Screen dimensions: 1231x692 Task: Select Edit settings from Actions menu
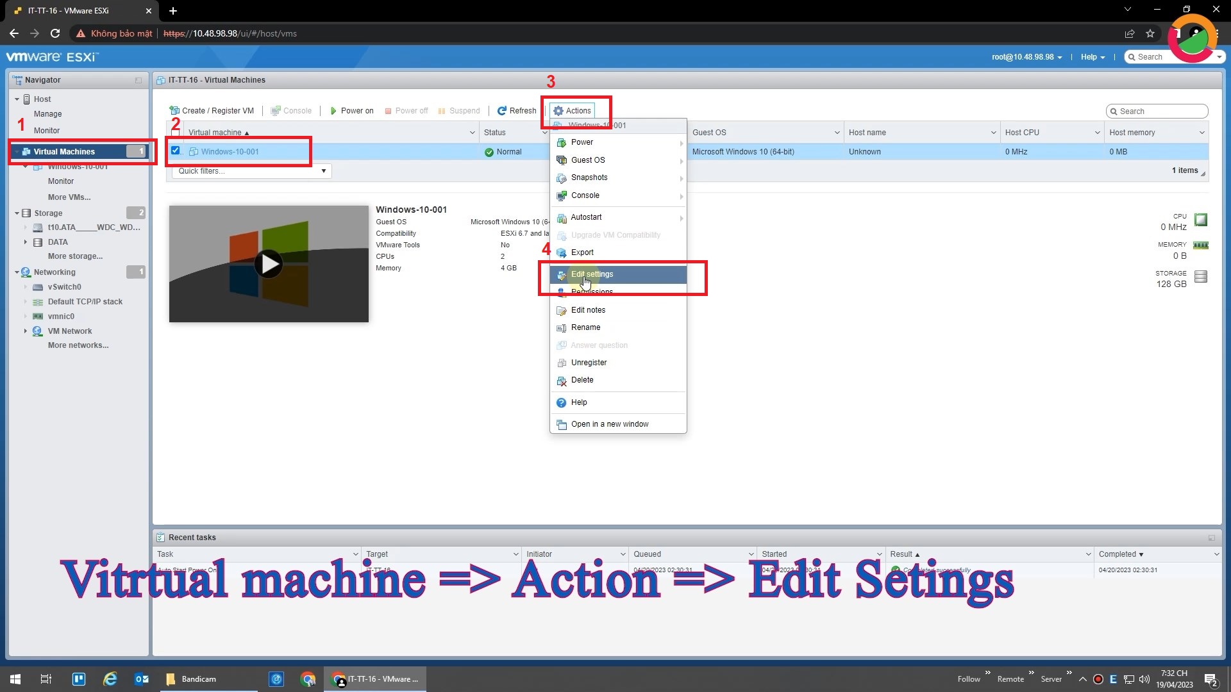pyautogui.click(x=592, y=273)
